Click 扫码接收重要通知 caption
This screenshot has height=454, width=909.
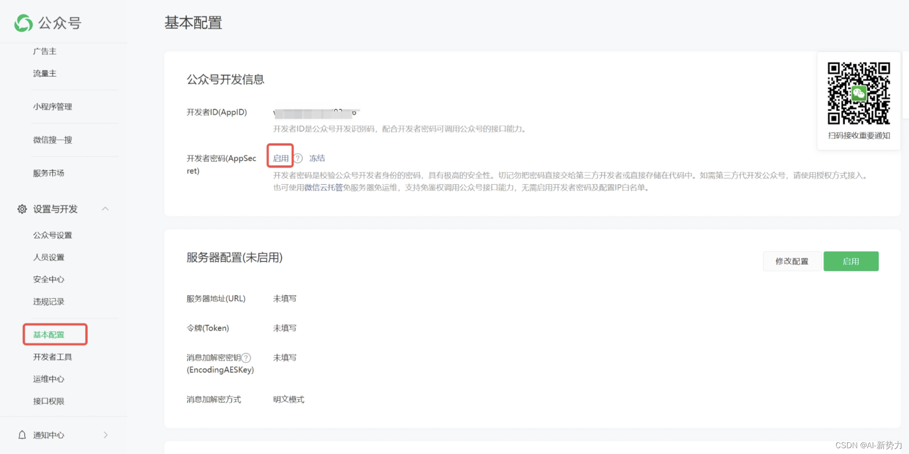pyautogui.click(x=859, y=136)
